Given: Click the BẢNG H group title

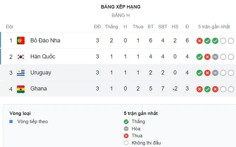Looking at the screenshot, I should click(x=121, y=15).
